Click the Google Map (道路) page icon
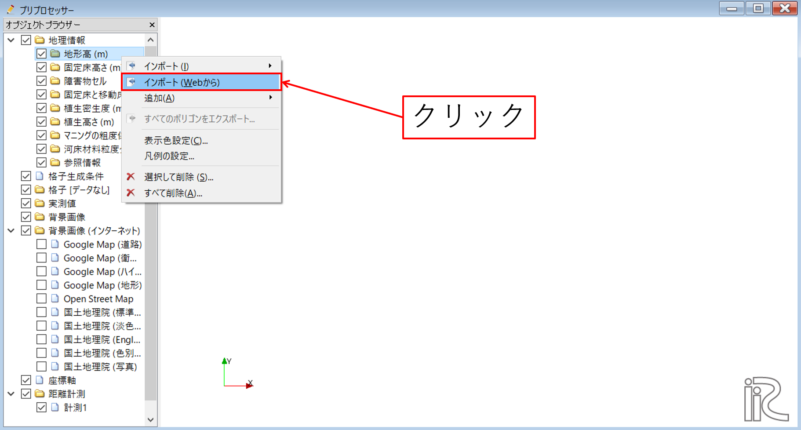The image size is (801, 430). point(55,244)
